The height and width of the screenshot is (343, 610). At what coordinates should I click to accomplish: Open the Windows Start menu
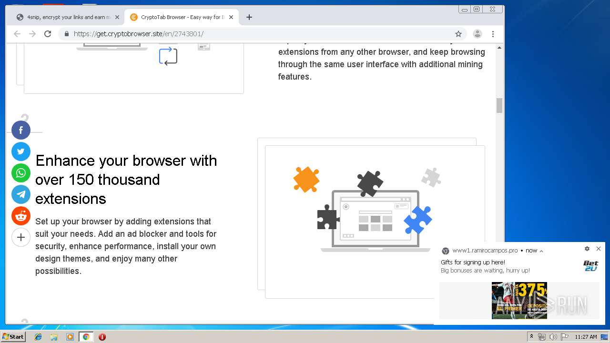click(x=13, y=337)
